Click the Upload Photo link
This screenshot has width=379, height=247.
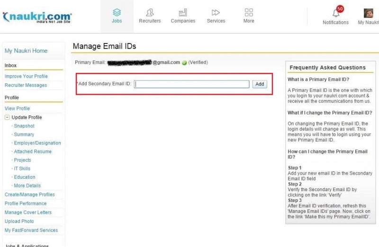19,221
